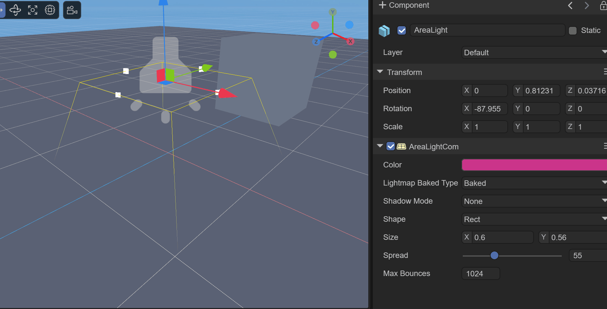Click the camera settings icon
607x309 pixels.
coord(72,10)
